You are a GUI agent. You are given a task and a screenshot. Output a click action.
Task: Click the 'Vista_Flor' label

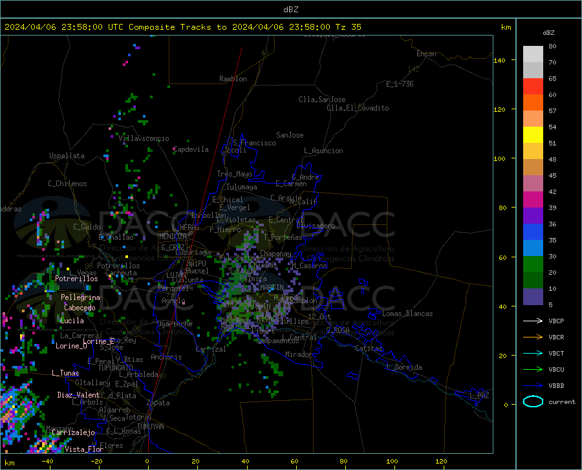tap(84, 449)
